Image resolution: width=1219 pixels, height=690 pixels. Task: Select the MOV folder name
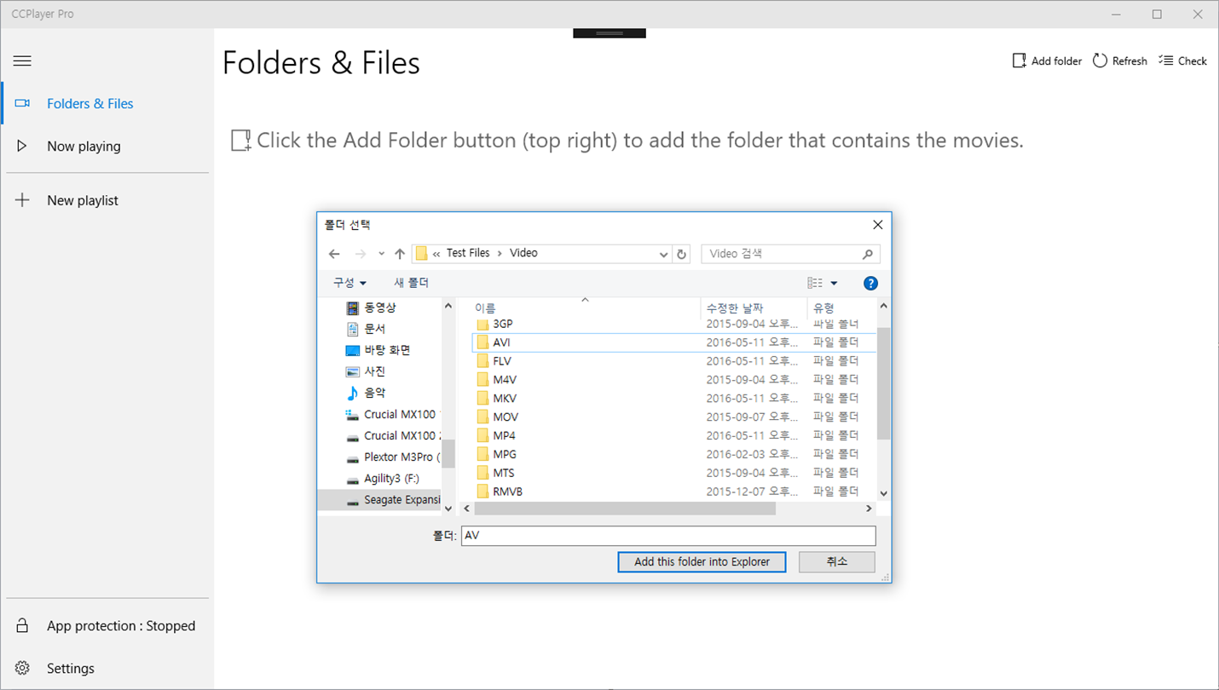pos(506,417)
